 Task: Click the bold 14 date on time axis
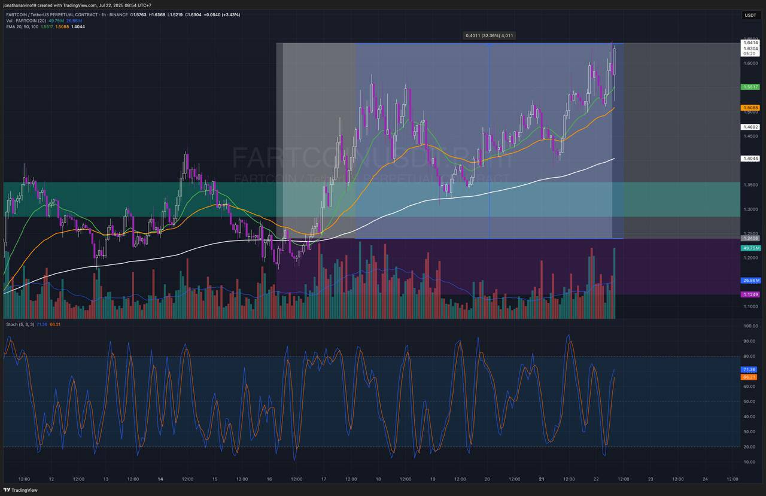(x=160, y=479)
